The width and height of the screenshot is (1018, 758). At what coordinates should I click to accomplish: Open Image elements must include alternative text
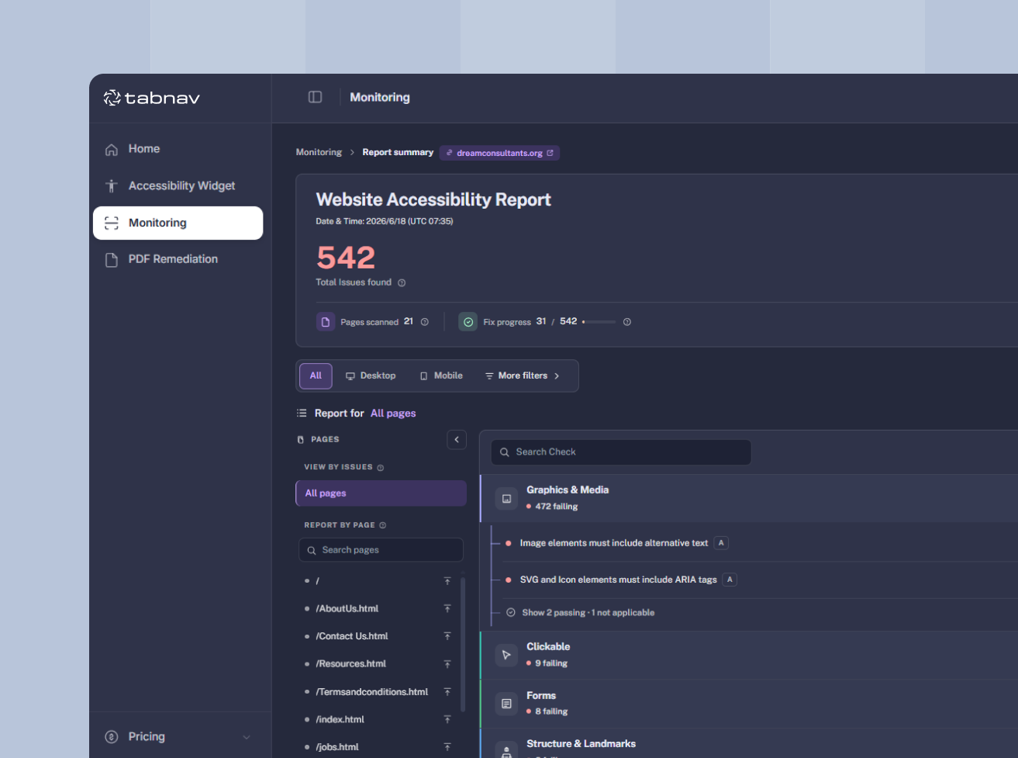(x=614, y=543)
